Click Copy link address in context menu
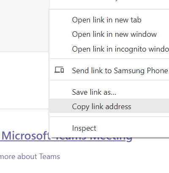The width and height of the screenshot is (169, 173). [109, 107]
